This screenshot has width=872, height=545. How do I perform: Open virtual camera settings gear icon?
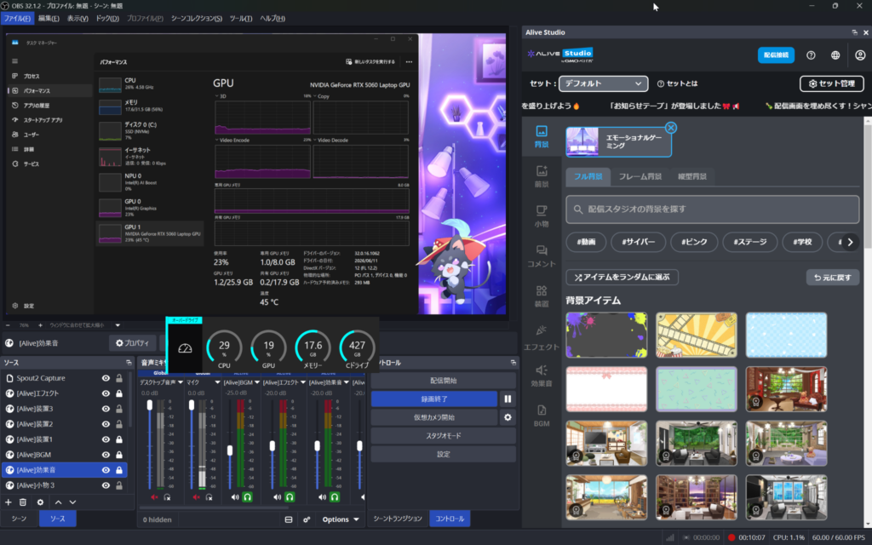(508, 417)
